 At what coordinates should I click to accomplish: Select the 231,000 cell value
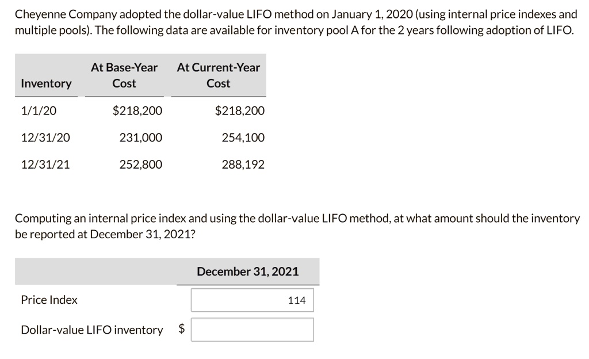tap(144, 137)
